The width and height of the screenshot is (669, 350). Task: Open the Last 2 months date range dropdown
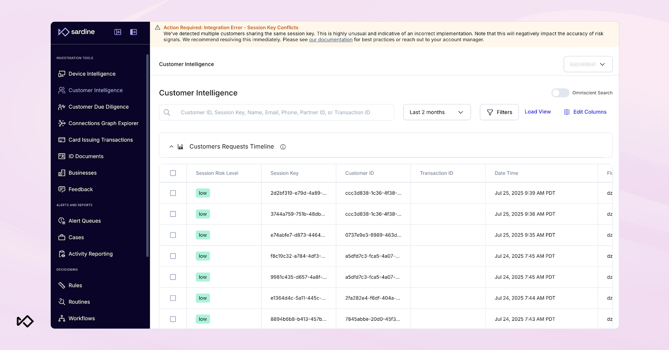[x=437, y=112]
